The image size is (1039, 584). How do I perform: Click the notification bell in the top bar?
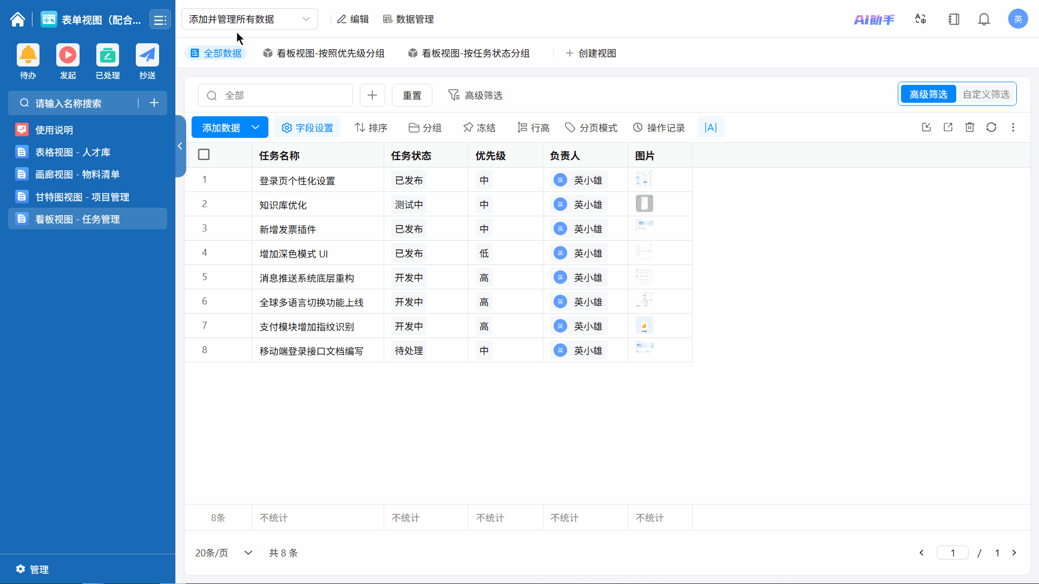984,19
